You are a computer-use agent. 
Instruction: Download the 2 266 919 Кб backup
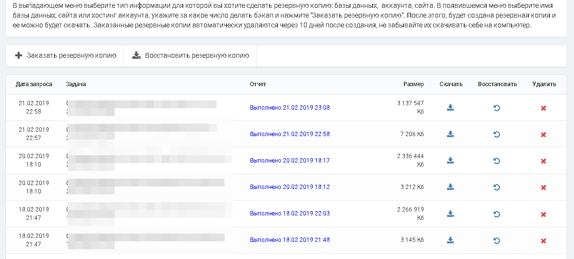coord(450,213)
